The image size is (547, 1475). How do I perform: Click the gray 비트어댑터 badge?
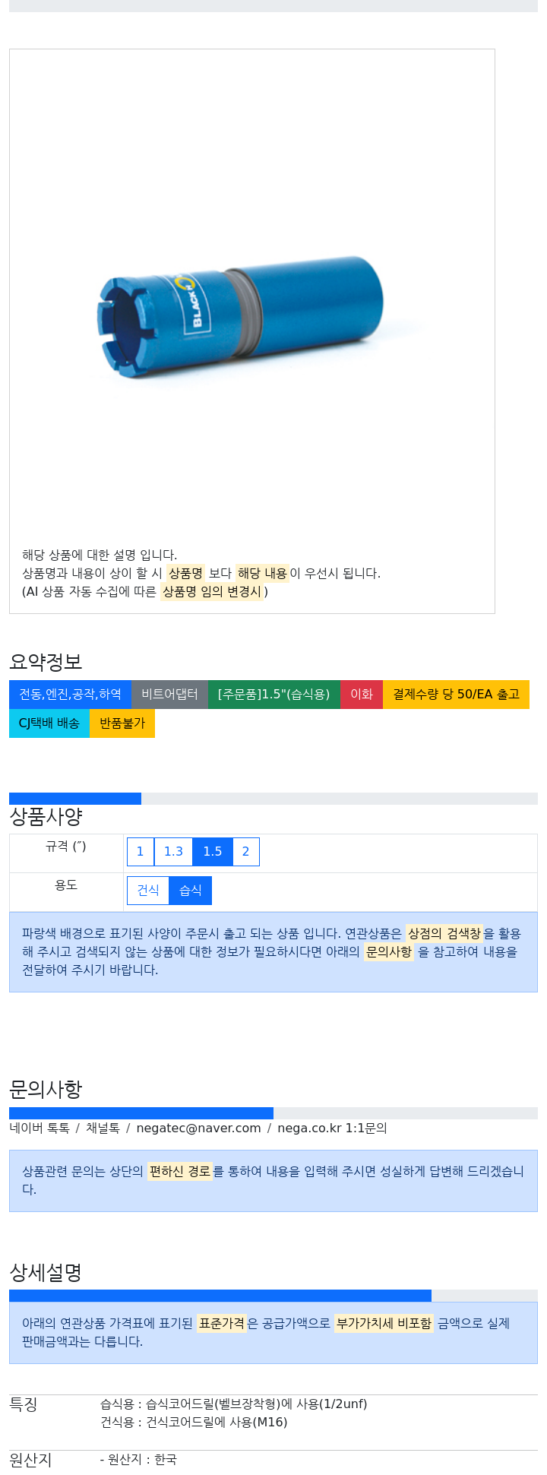pos(169,695)
